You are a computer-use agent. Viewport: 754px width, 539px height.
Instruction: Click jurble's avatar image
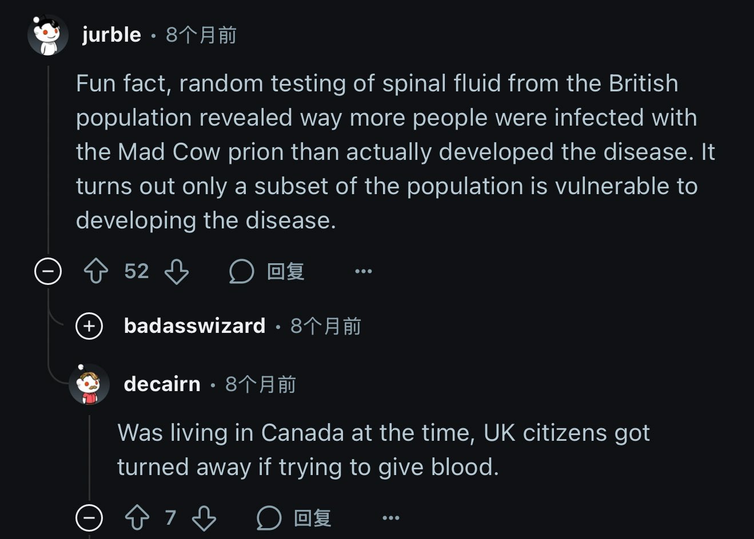coord(48,35)
